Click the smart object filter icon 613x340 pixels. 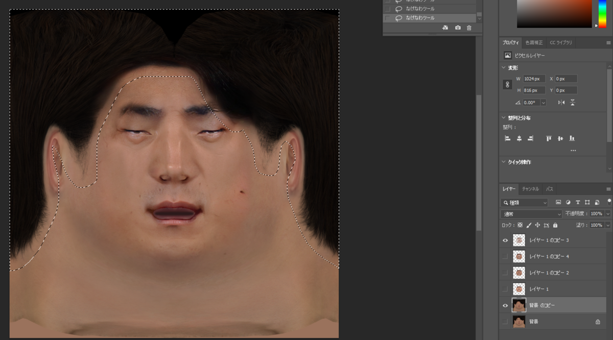tap(597, 203)
